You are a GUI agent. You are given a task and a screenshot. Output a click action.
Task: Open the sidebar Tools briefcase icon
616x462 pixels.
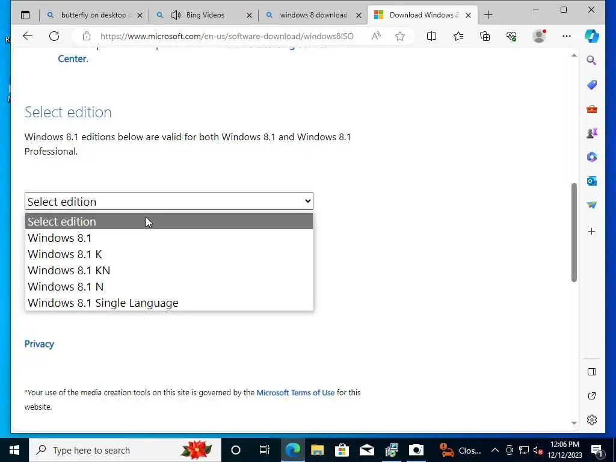pyautogui.click(x=592, y=109)
